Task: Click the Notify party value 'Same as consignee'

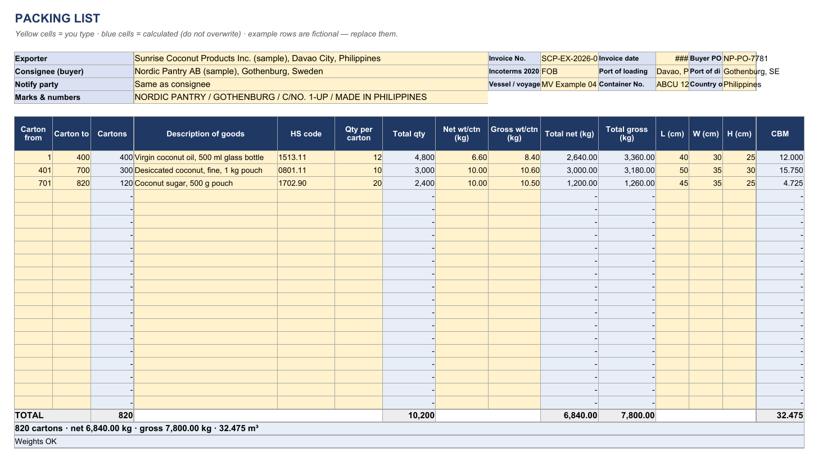Action: (x=311, y=84)
